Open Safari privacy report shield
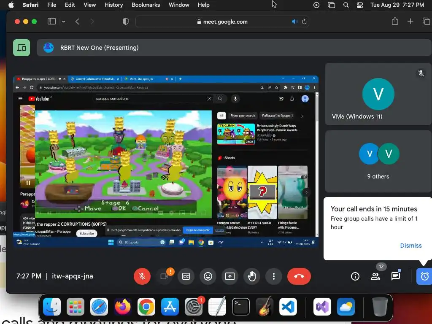The height and width of the screenshot is (324, 432). [126, 22]
